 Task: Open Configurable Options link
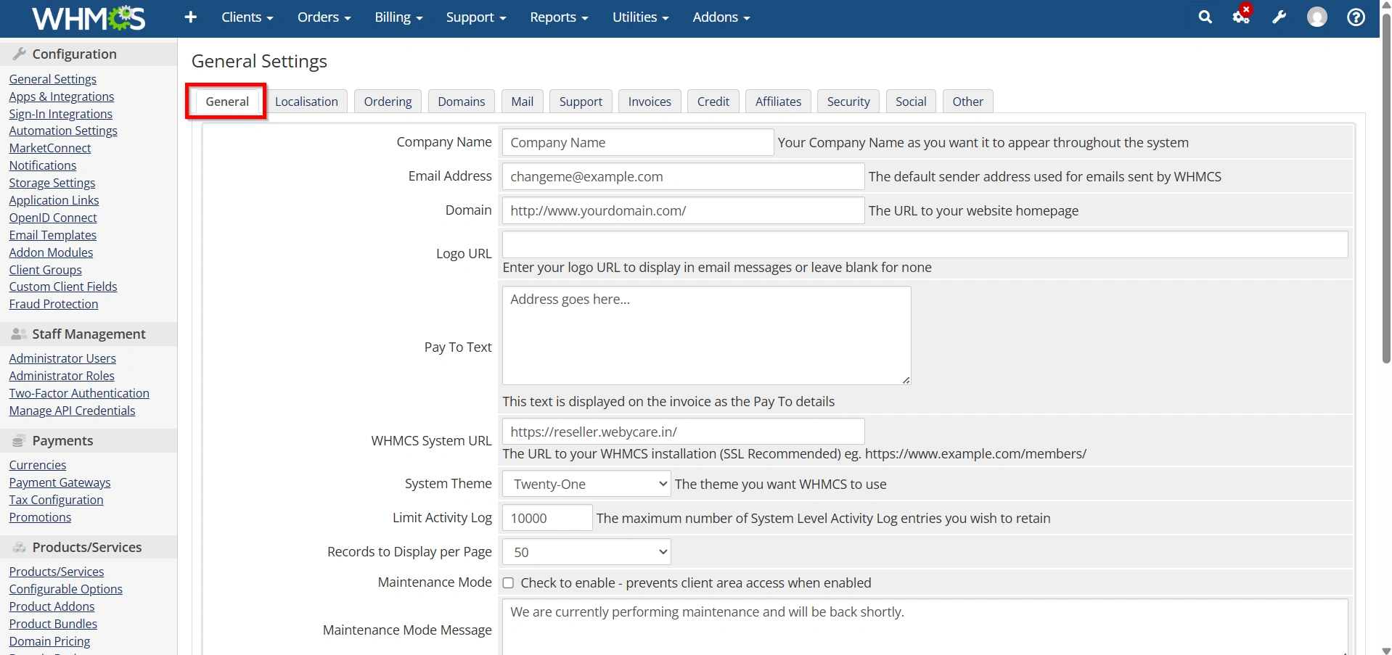[x=65, y=589]
